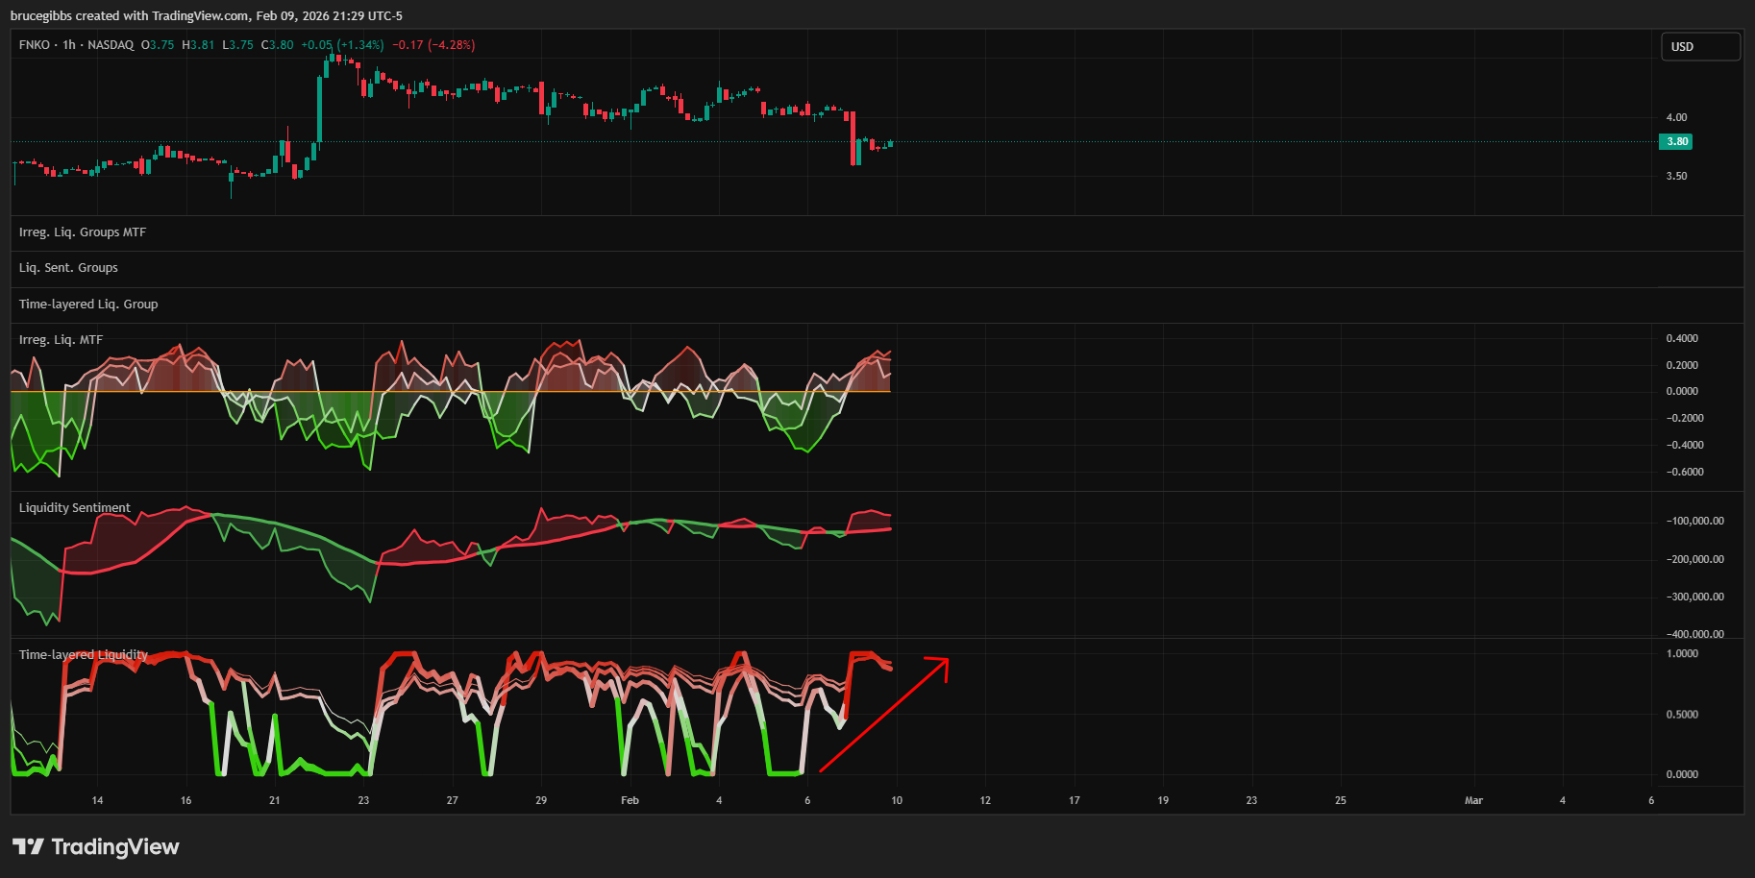Image resolution: width=1755 pixels, height=878 pixels.
Task: Expand the Liq. Sent. Groups pane
Action: 68,268
